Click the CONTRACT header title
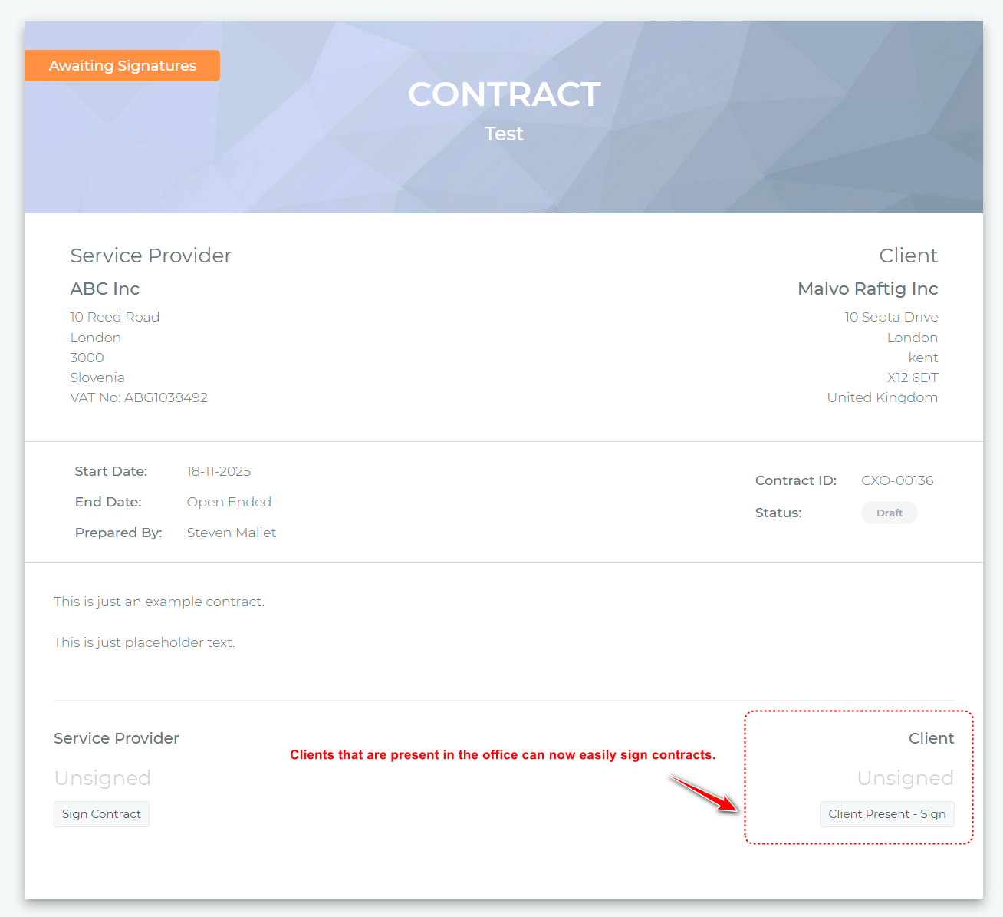Image resolution: width=1003 pixels, height=917 pixels. [x=504, y=94]
